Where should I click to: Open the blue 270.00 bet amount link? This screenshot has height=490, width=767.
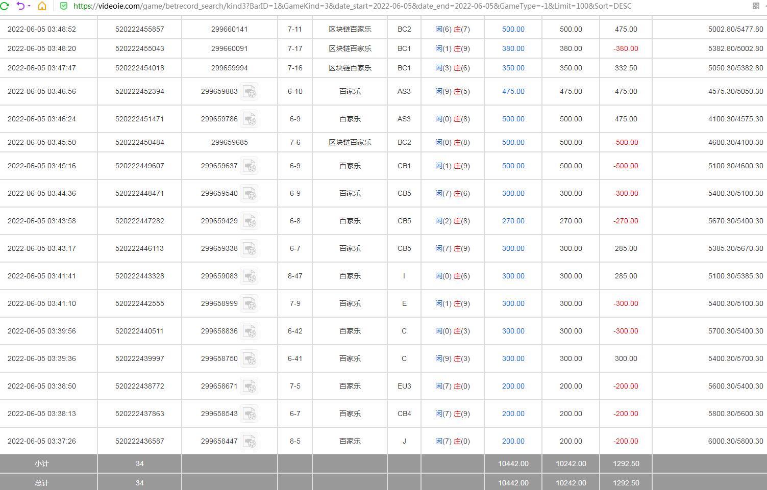pos(513,221)
